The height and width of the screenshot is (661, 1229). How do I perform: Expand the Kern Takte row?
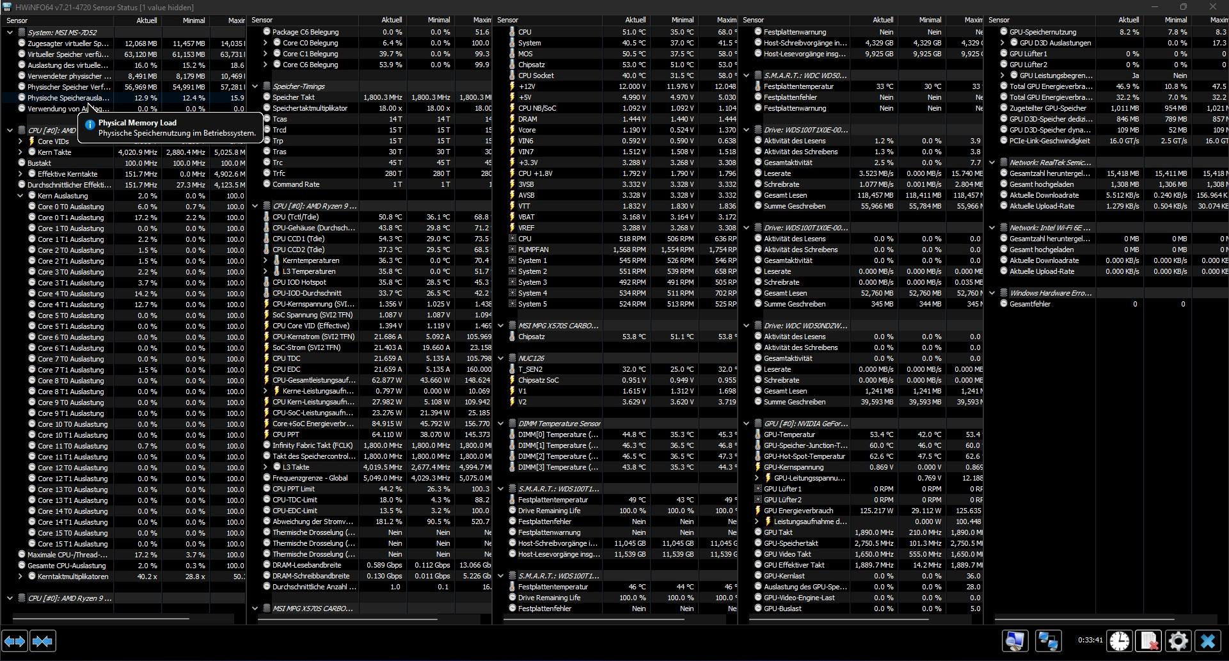click(20, 152)
